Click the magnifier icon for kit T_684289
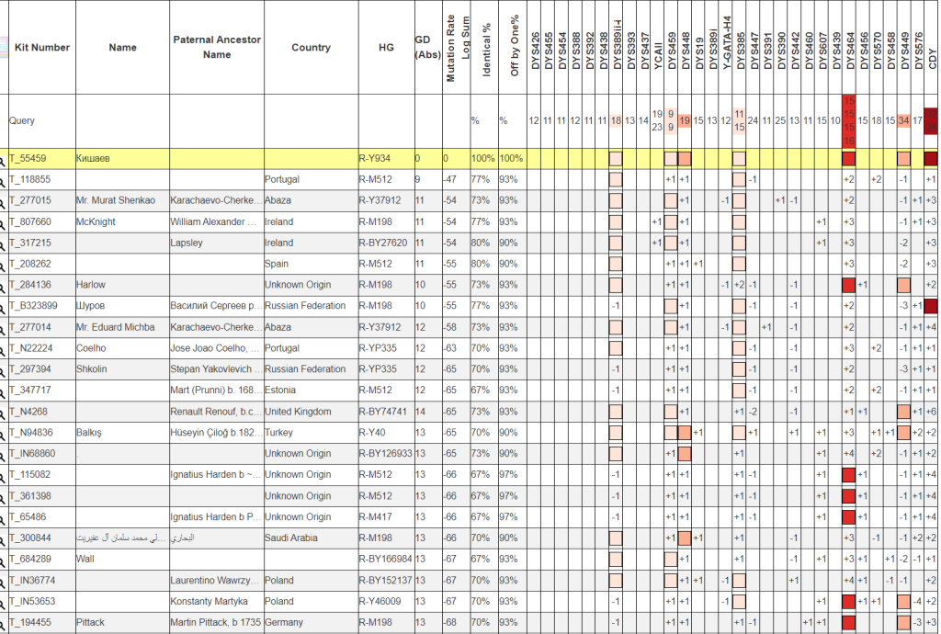 (x=4, y=560)
